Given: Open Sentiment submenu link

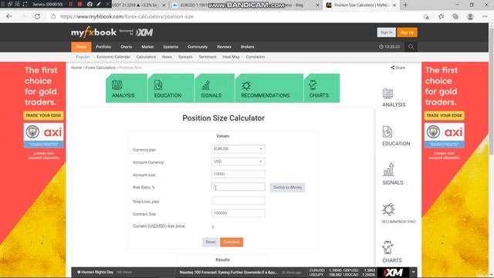Looking at the screenshot, I should (x=208, y=57).
